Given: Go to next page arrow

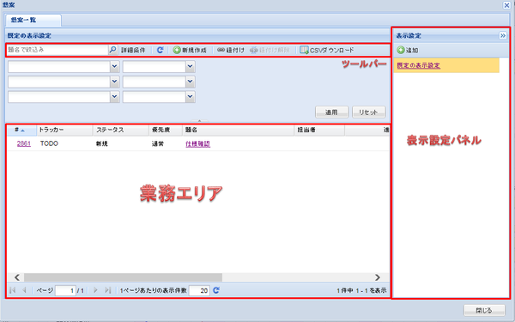Looking at the screenshot, I should (x=95, y=290).
